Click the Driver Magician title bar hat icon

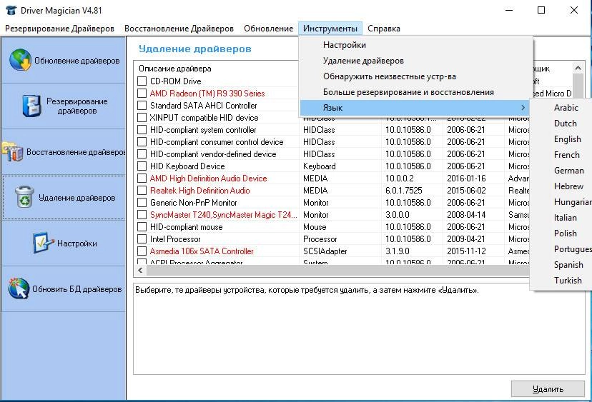(11, 10)
